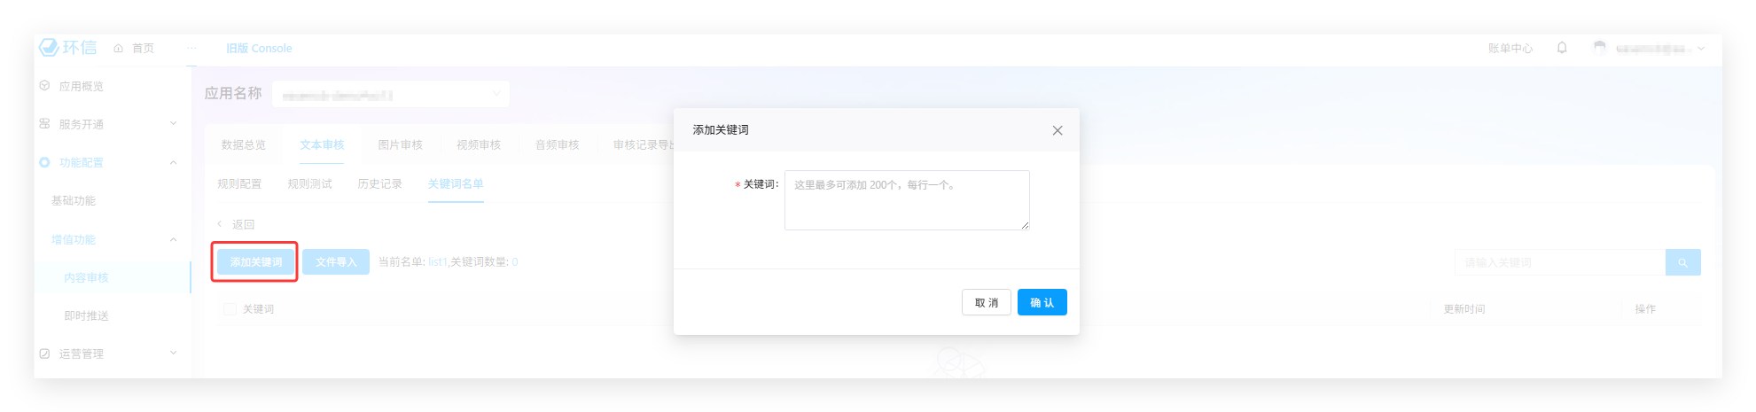Screen dimensions: 1756x412
Task: Click the 取消 button
Action: tap(986, 303)
